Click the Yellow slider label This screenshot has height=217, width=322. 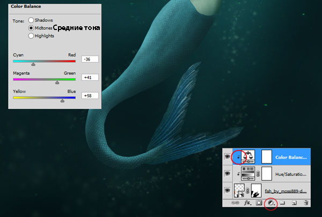(x=19, y=91)
